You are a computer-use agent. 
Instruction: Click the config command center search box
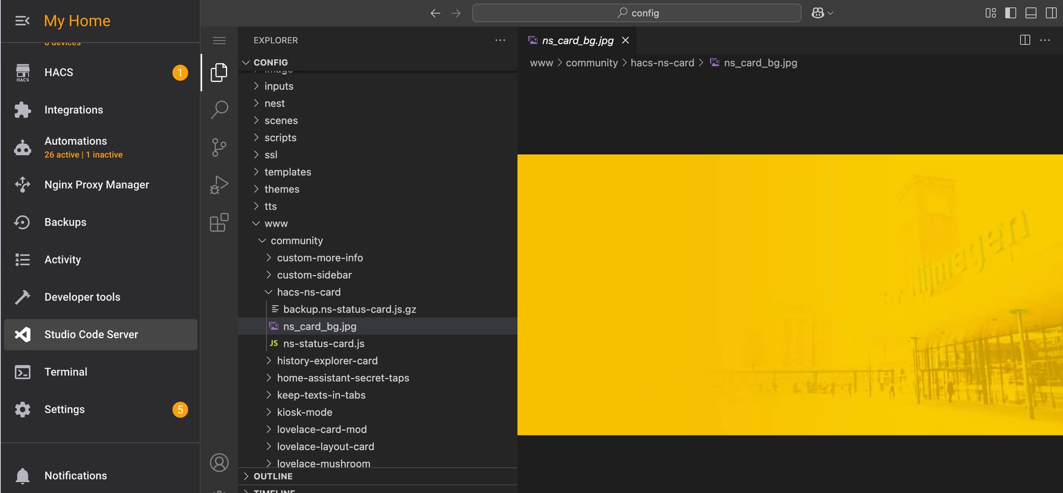(636, 13)
